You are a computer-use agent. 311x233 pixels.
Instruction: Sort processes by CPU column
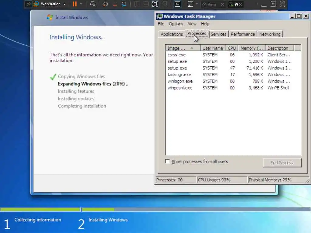point(232,48)
